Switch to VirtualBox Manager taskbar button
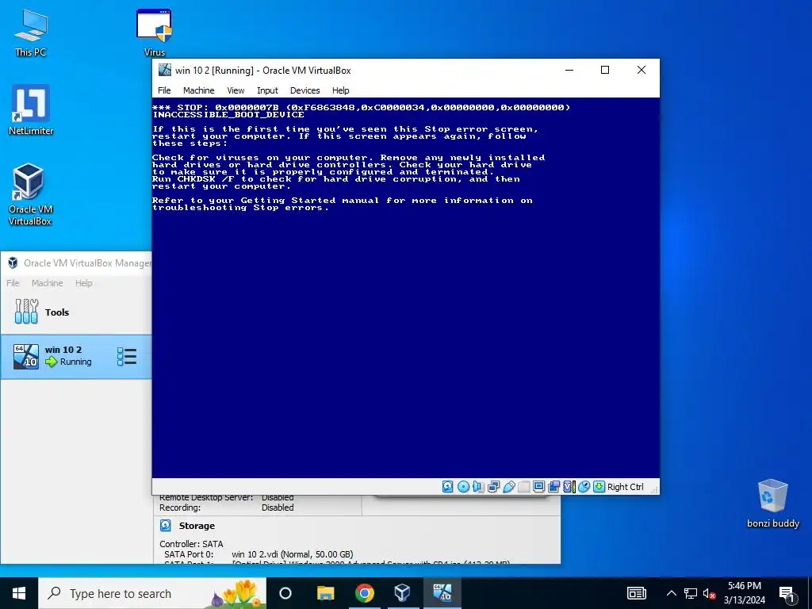The image size is (812, 609). [x=402, y=593]
